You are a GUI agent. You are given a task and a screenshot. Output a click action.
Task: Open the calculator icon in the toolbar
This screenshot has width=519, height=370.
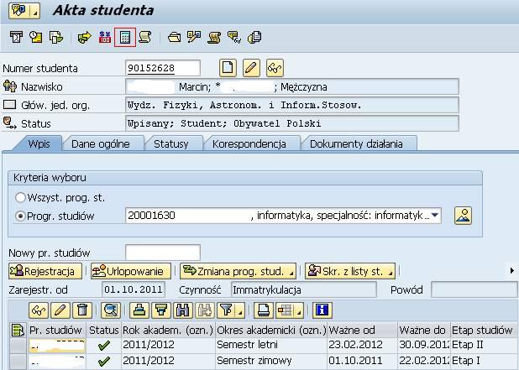(125, 37)
